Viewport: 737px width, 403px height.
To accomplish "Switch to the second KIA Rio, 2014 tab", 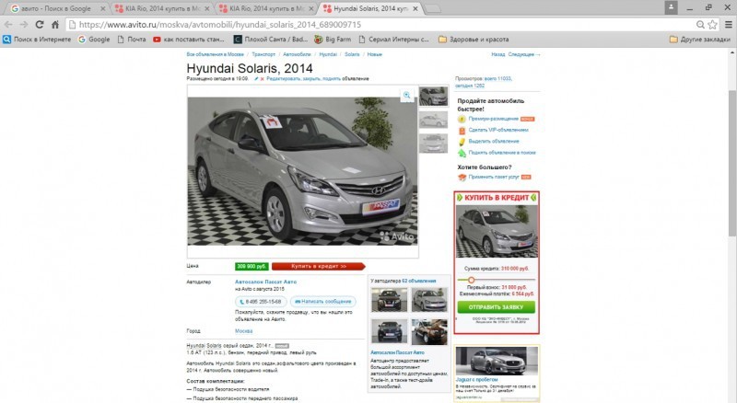I will pos(266,8).
